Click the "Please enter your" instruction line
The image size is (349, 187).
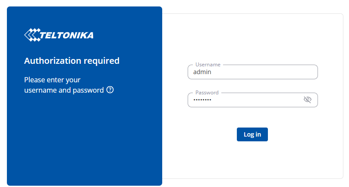click(x=52, y=80)
